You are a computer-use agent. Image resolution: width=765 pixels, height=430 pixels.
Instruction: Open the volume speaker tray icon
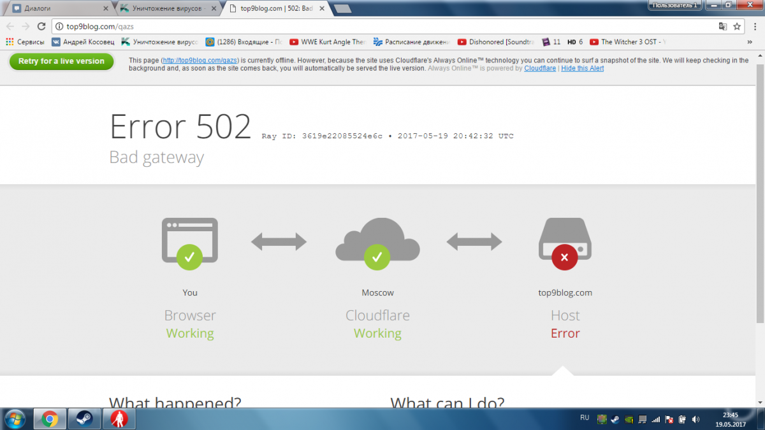[x=695, y=419]
